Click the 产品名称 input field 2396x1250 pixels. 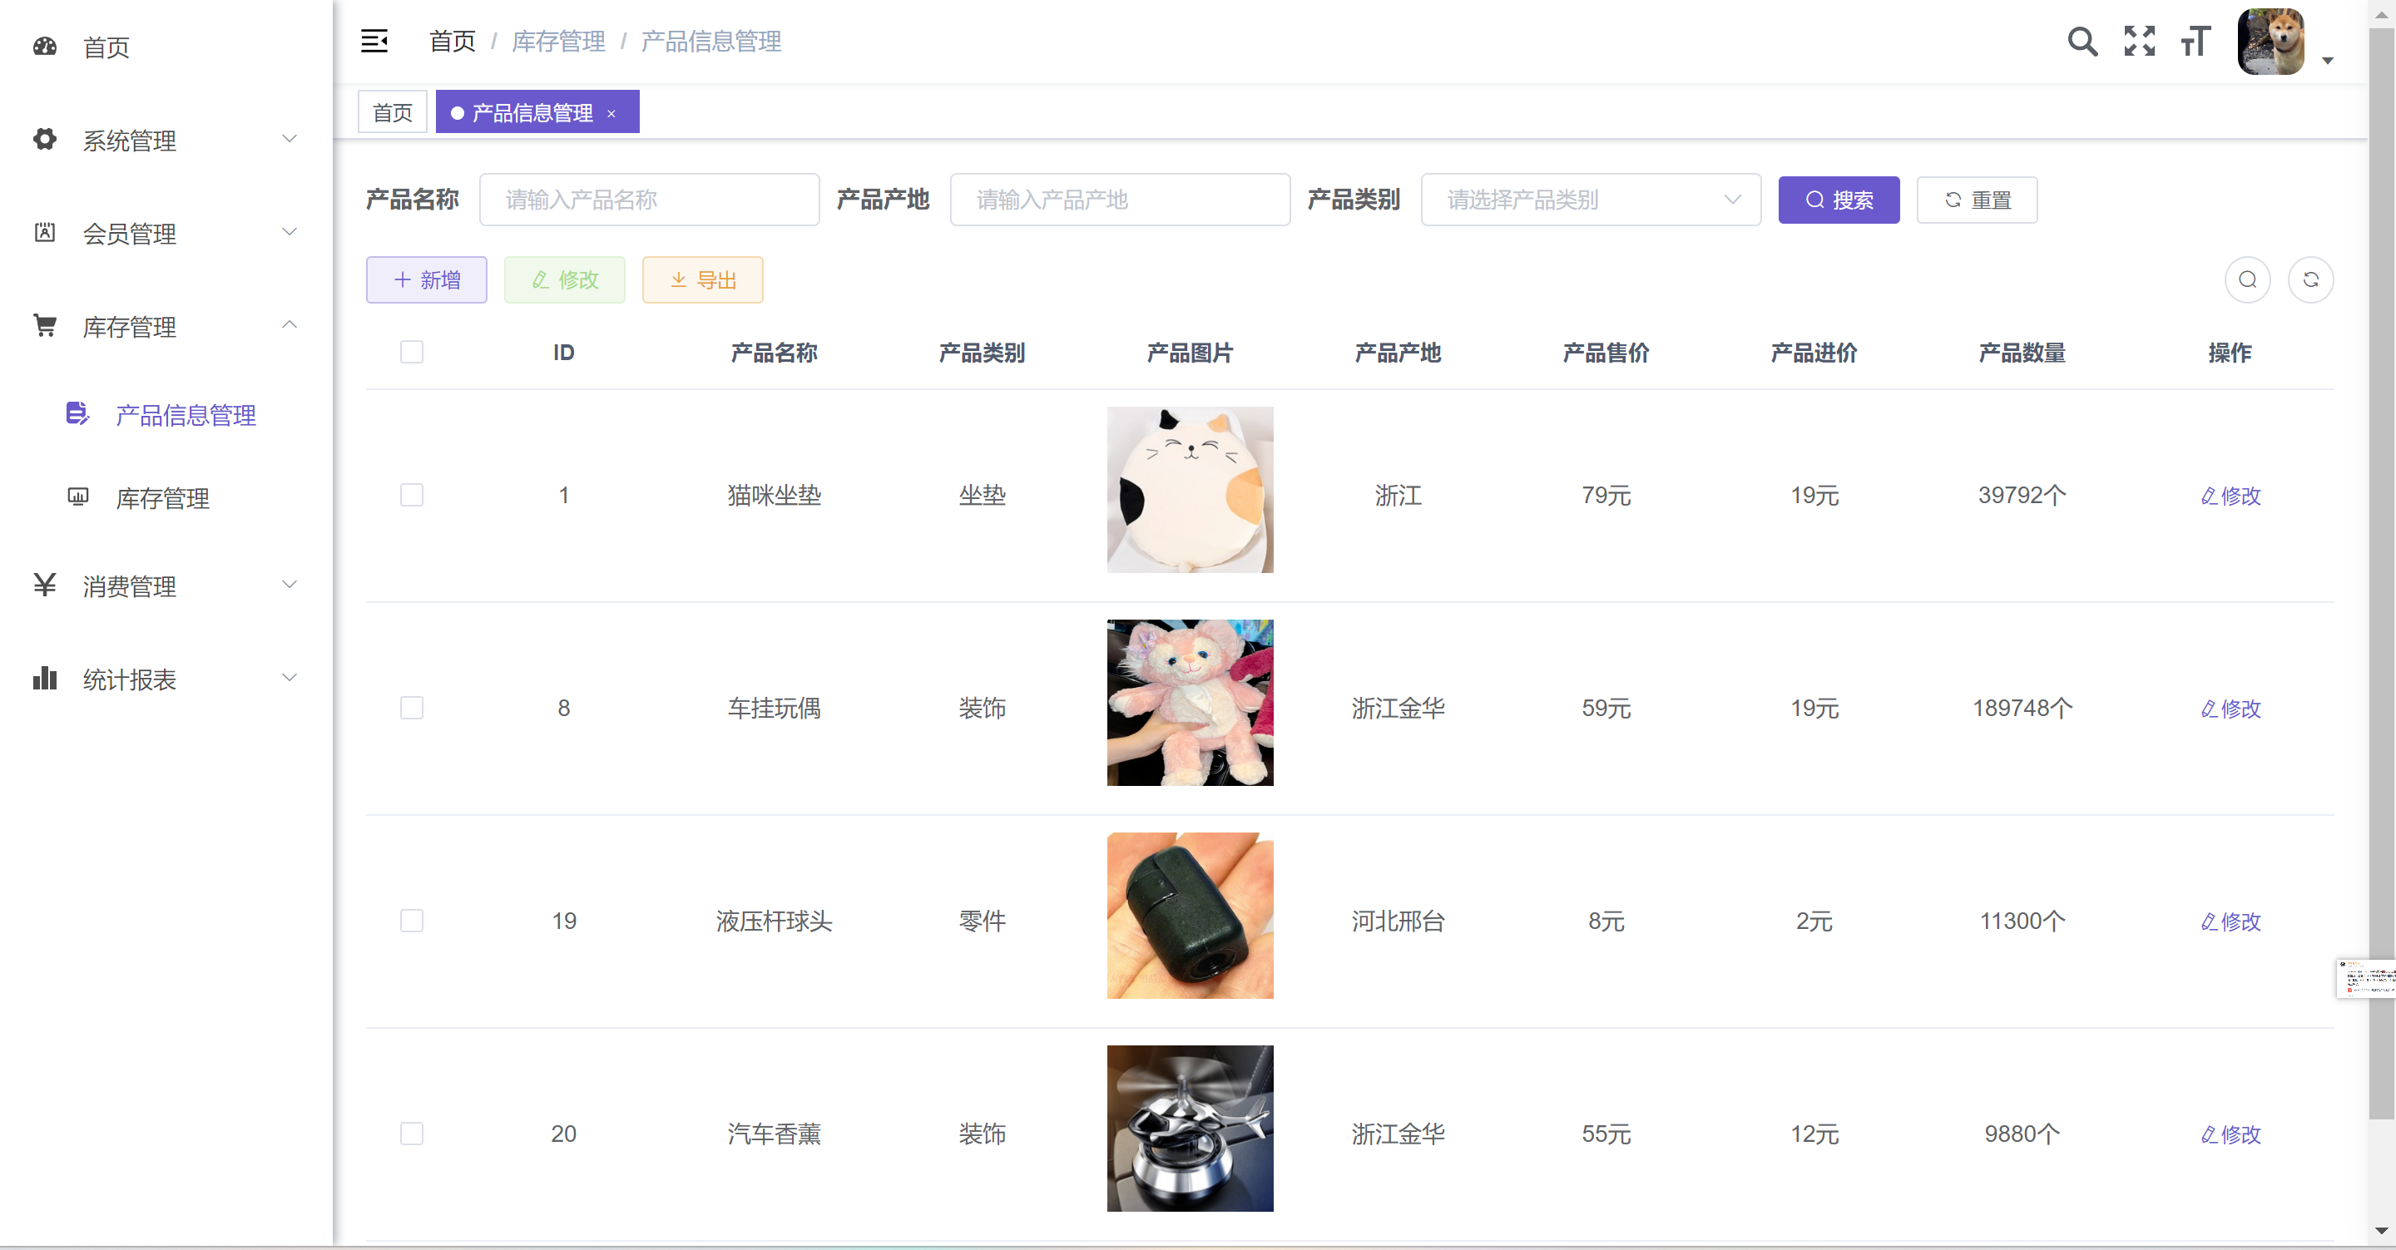[649, 200]
